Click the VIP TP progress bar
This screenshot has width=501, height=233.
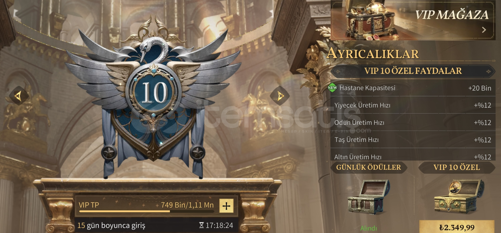point(147,211)
